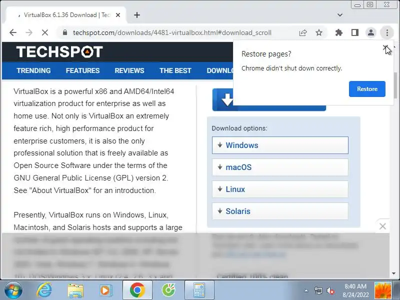Open the TRENDING menu
400x300 pixels.
pos(33,70)
